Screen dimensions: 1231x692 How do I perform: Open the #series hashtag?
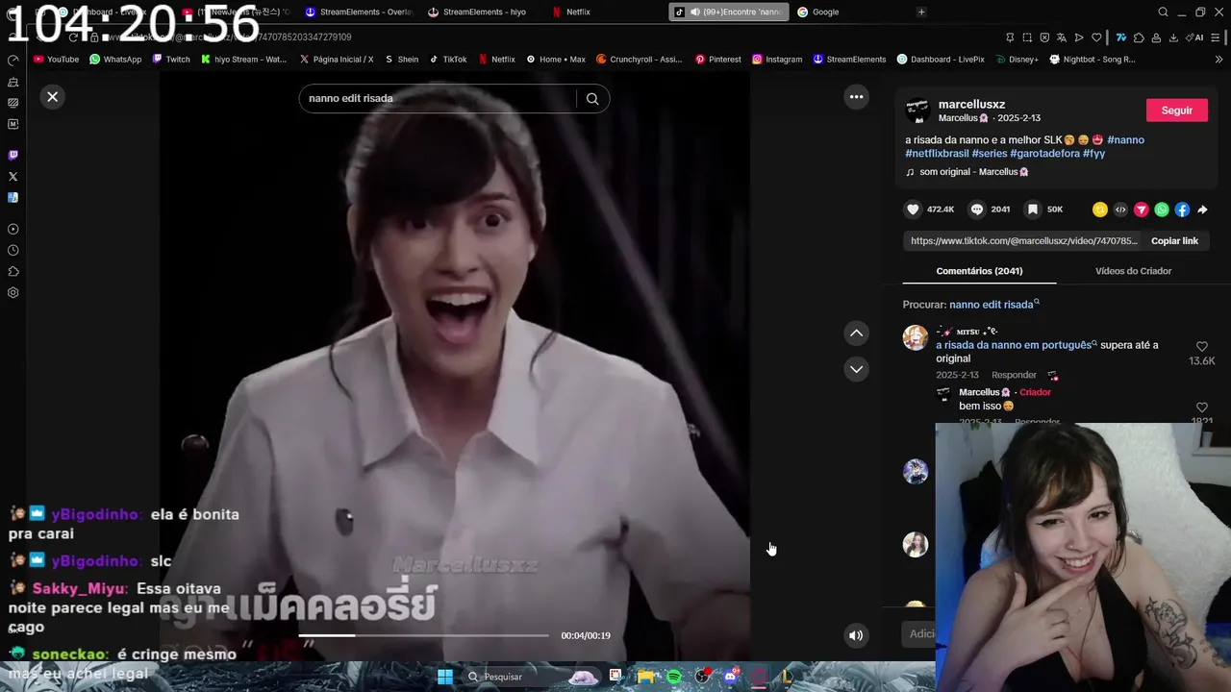[990, 154]
